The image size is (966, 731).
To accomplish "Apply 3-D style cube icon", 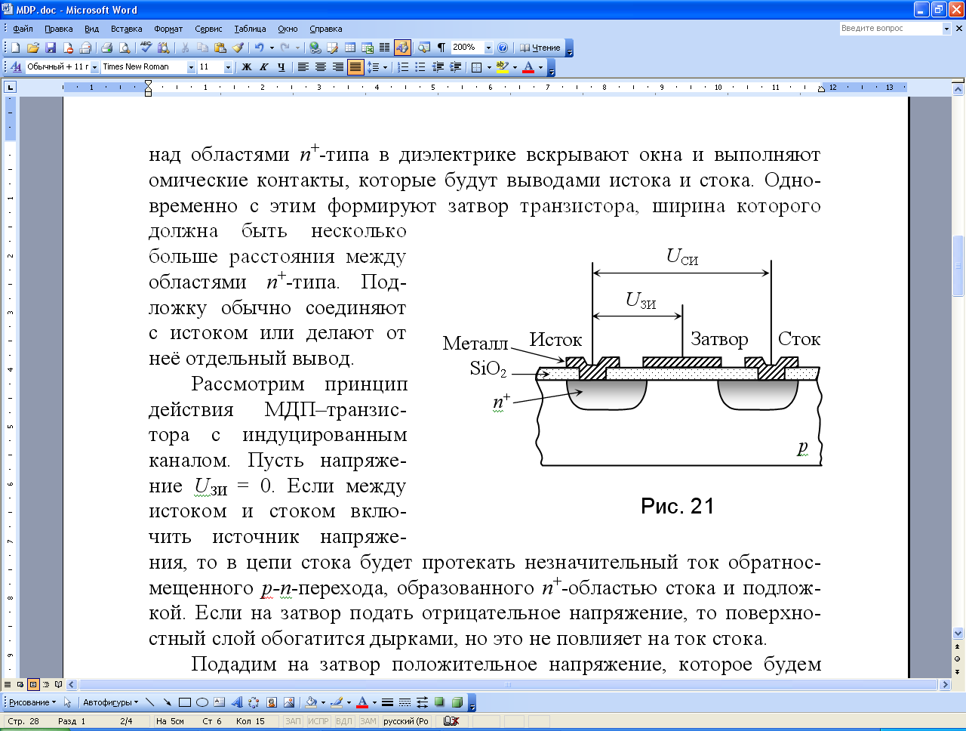I will point(457,702).
